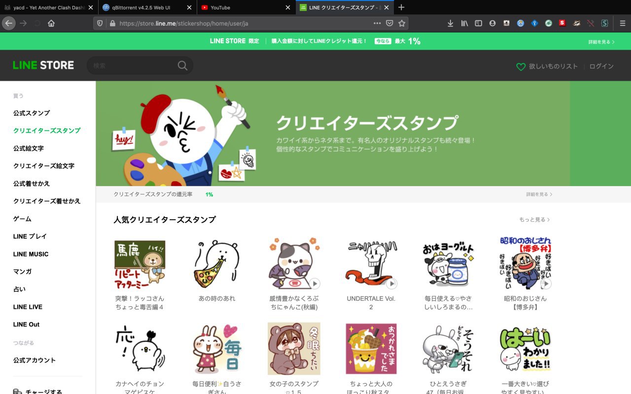The image size is (631, 394).
Task: Show site info via the padlock icon
Action: coord(112,23)
